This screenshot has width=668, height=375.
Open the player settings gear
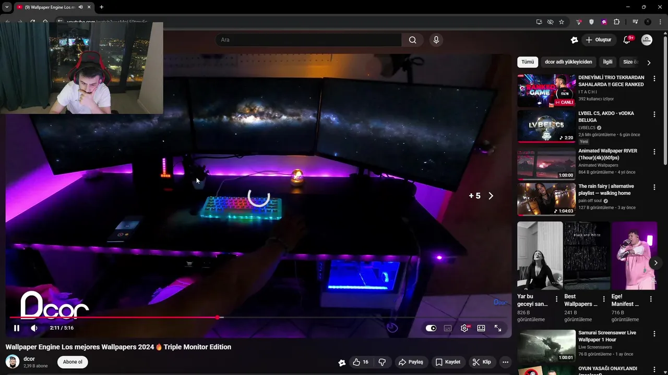coord(464,328)
